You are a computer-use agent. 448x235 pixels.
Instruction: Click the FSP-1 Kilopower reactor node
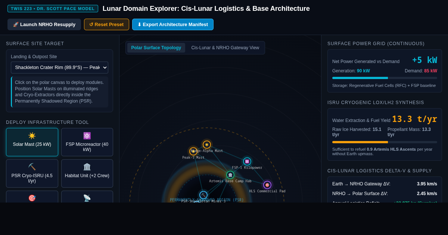(x=247, y=162)
